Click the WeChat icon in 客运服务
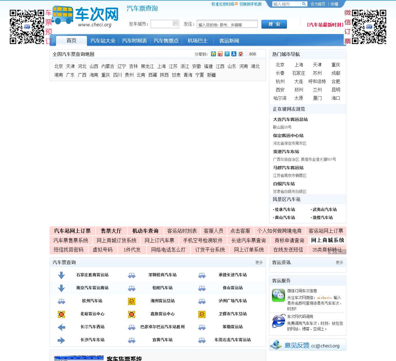The height and width of the screenshot is (361, 396). (278, 295)
